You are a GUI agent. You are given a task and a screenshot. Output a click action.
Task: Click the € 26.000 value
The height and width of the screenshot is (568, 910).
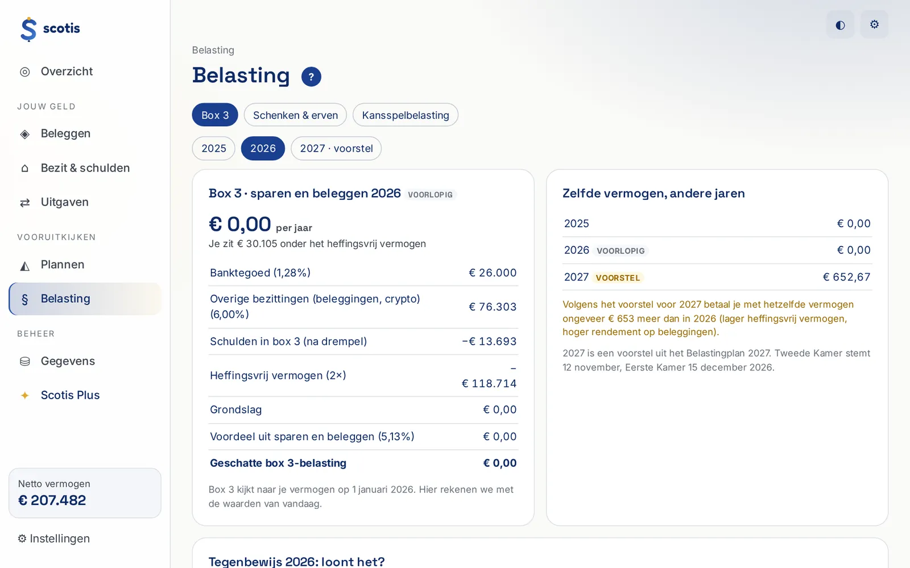(x=493, y=273)
